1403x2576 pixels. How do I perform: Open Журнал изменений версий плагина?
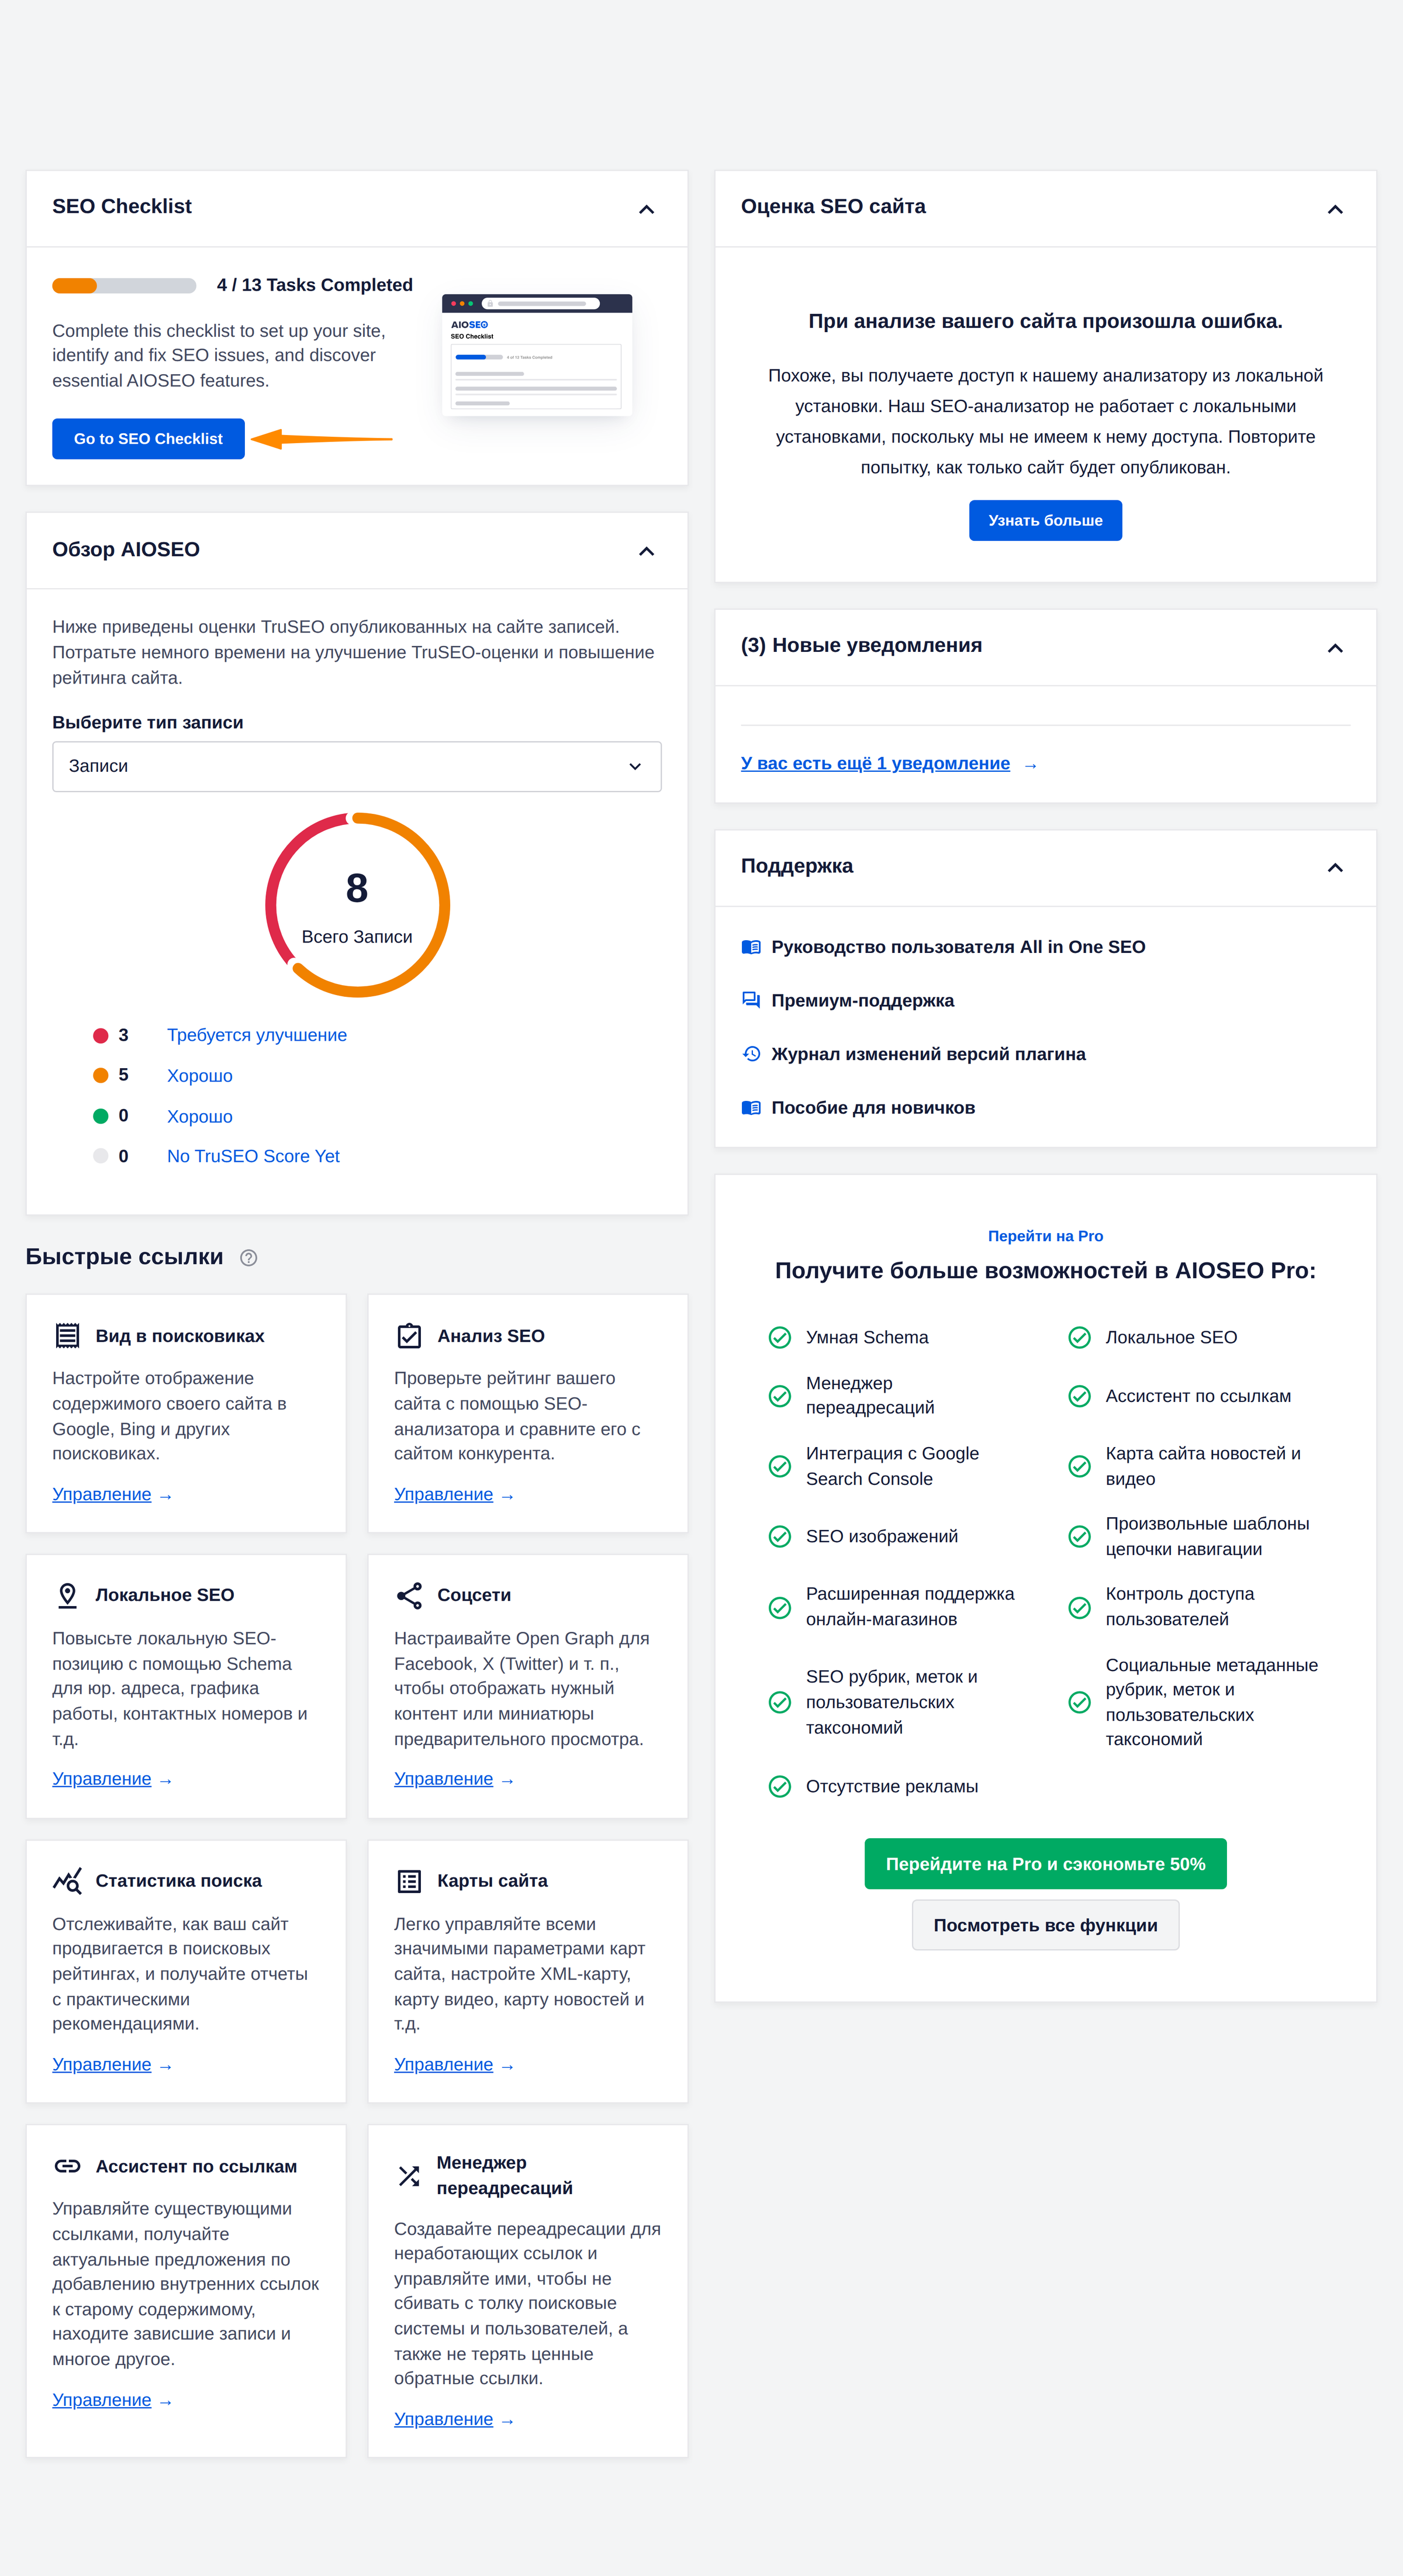click(928, 1054)
